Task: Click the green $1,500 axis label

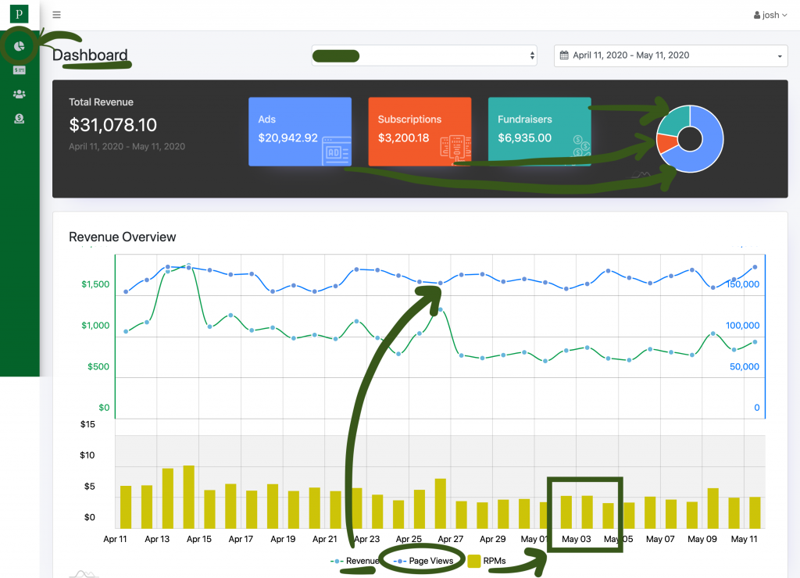Action: (x=95, y=284)
